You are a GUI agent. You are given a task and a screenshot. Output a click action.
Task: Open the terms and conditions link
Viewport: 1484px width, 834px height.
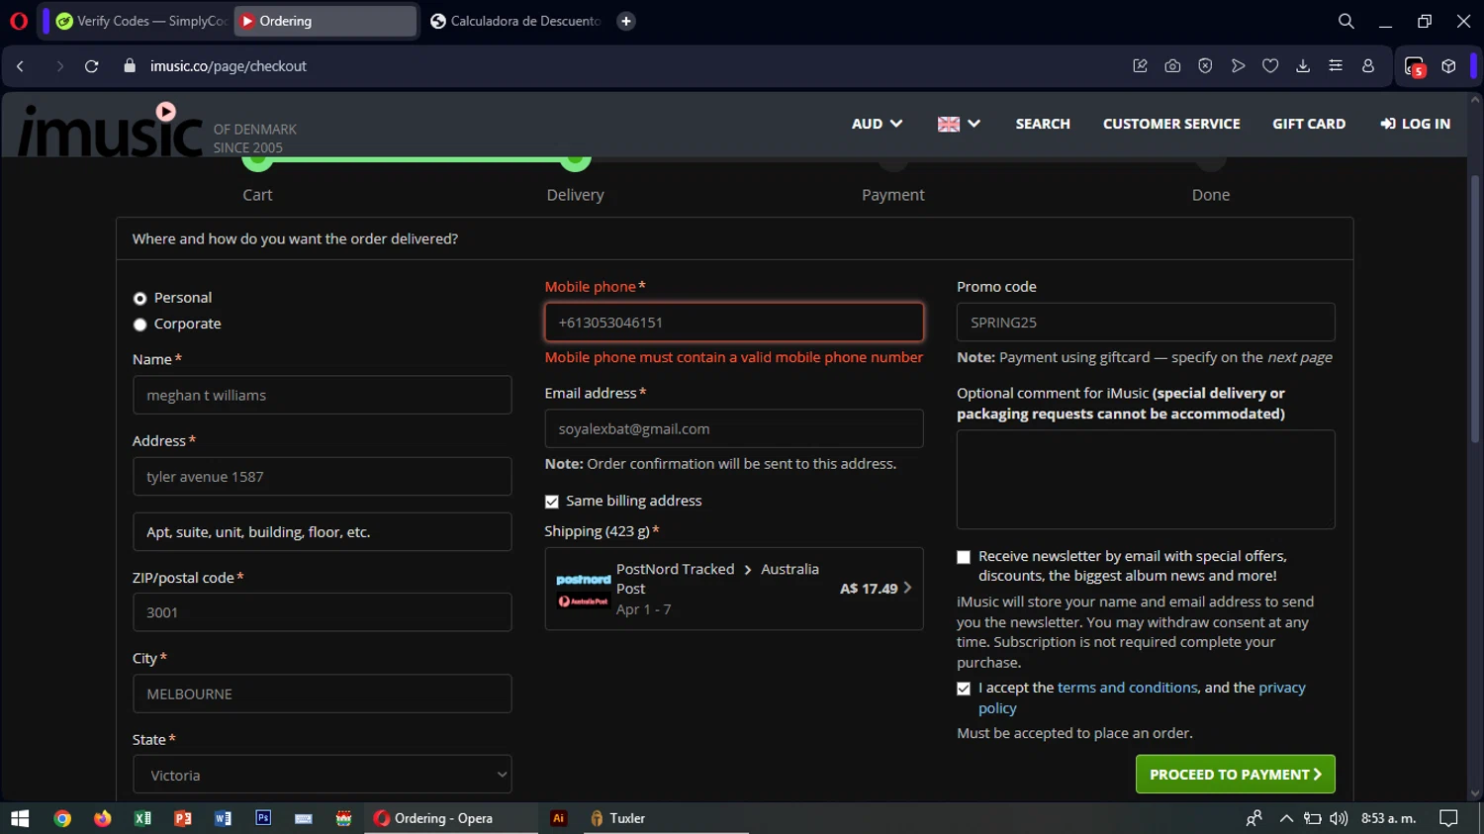[1127, 688]
